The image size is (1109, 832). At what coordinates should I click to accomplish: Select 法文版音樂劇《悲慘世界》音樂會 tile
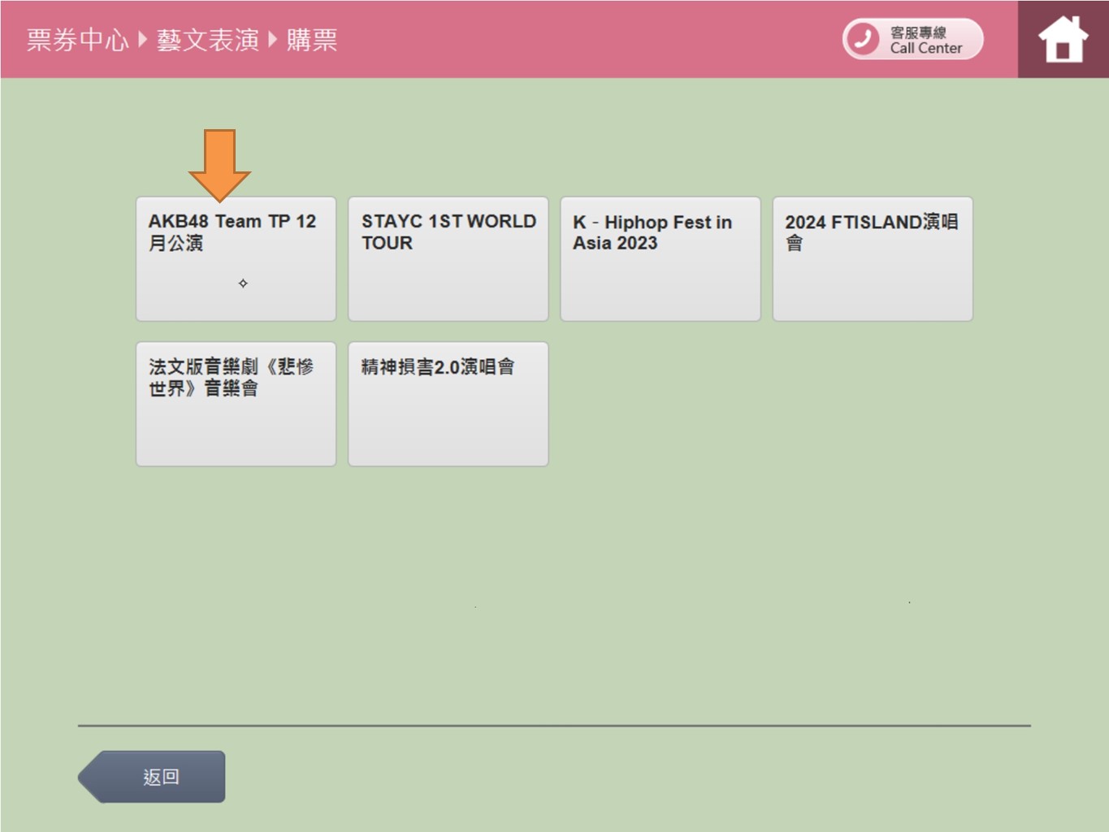236,404
